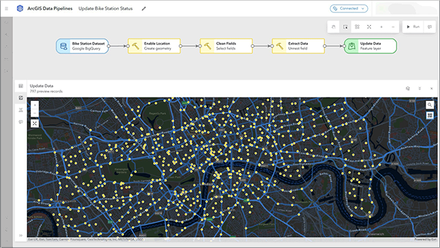This screenshot has width=440, height=248.
Task: Close the Update Data preview panel
Action: tap(431, 89)
